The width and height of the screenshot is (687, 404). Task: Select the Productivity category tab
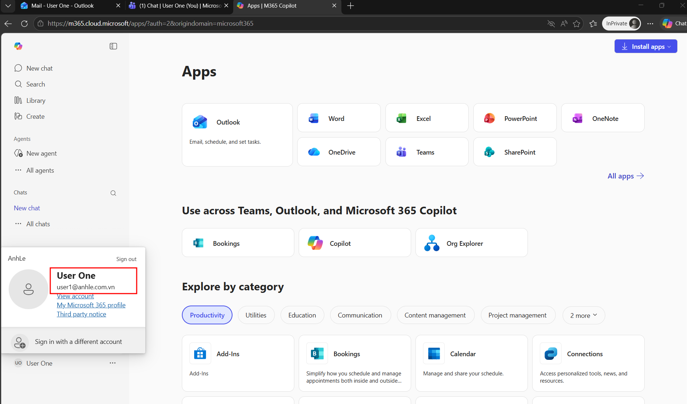[207, 315]
